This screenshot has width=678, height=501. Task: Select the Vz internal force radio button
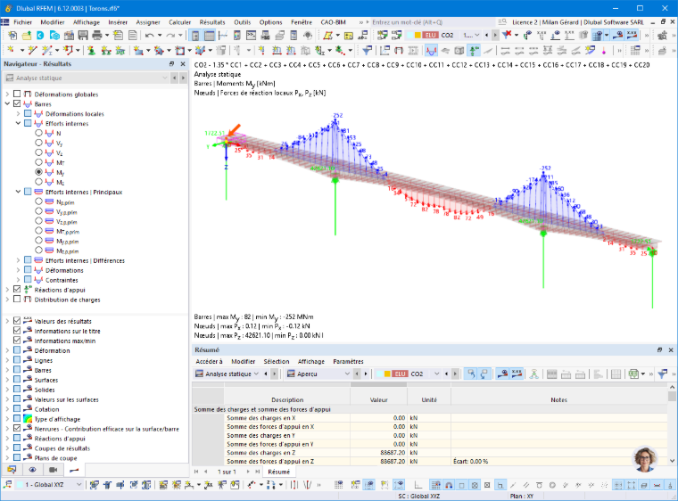point(39,152)
